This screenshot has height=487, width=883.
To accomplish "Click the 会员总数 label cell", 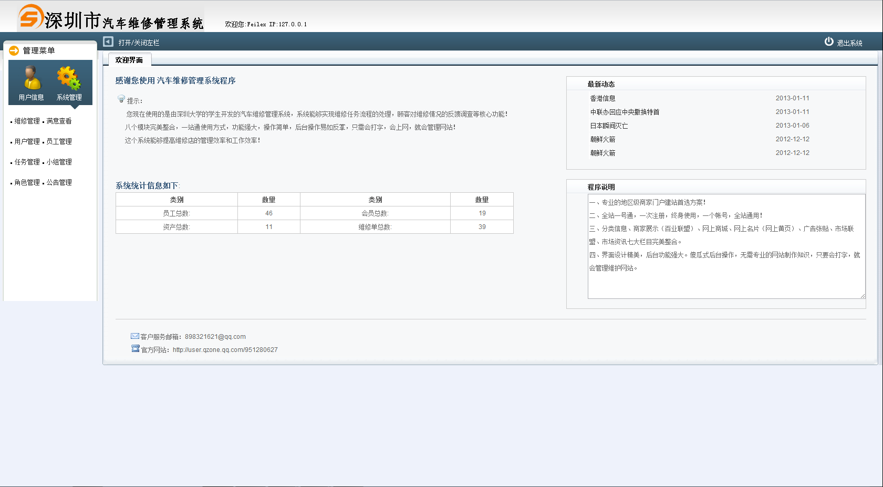I will coord(375,213).
